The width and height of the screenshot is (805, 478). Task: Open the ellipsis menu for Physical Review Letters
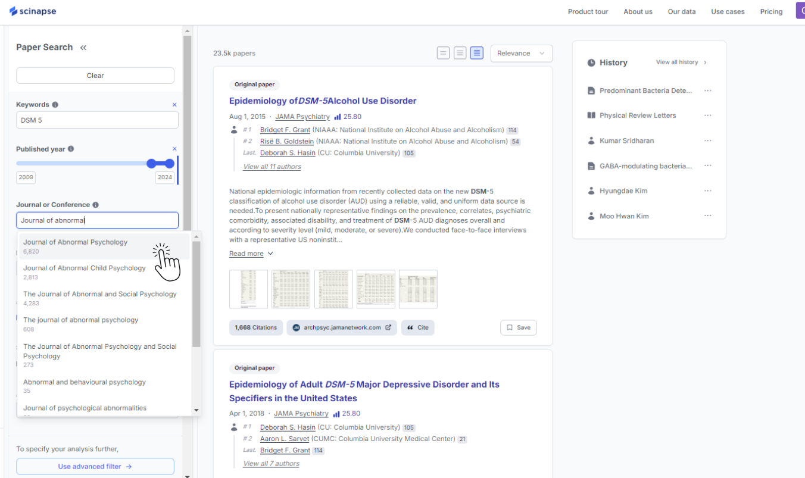[x=707, y=115]
